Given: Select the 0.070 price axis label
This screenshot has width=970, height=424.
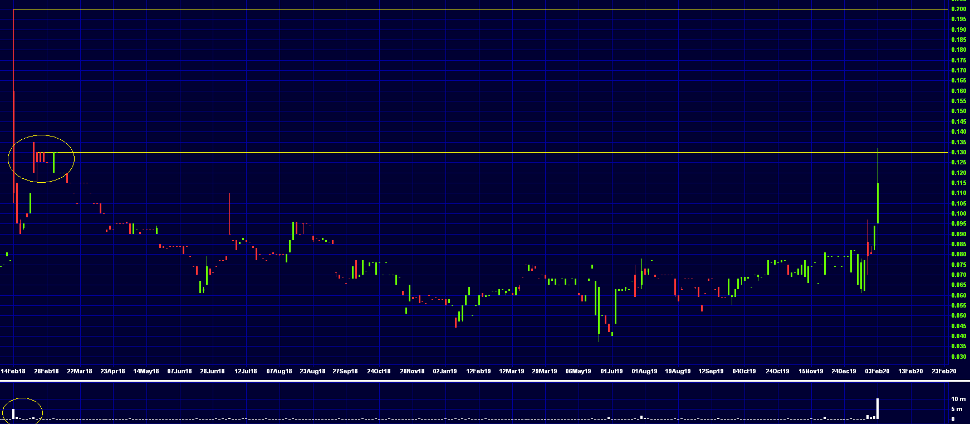Looking at the screenshot, I should click(x=959, y=275).
